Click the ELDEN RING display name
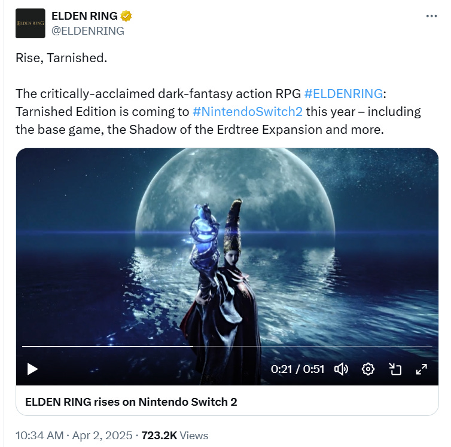This screenshot has height=447, width=451. click(84, 16)
